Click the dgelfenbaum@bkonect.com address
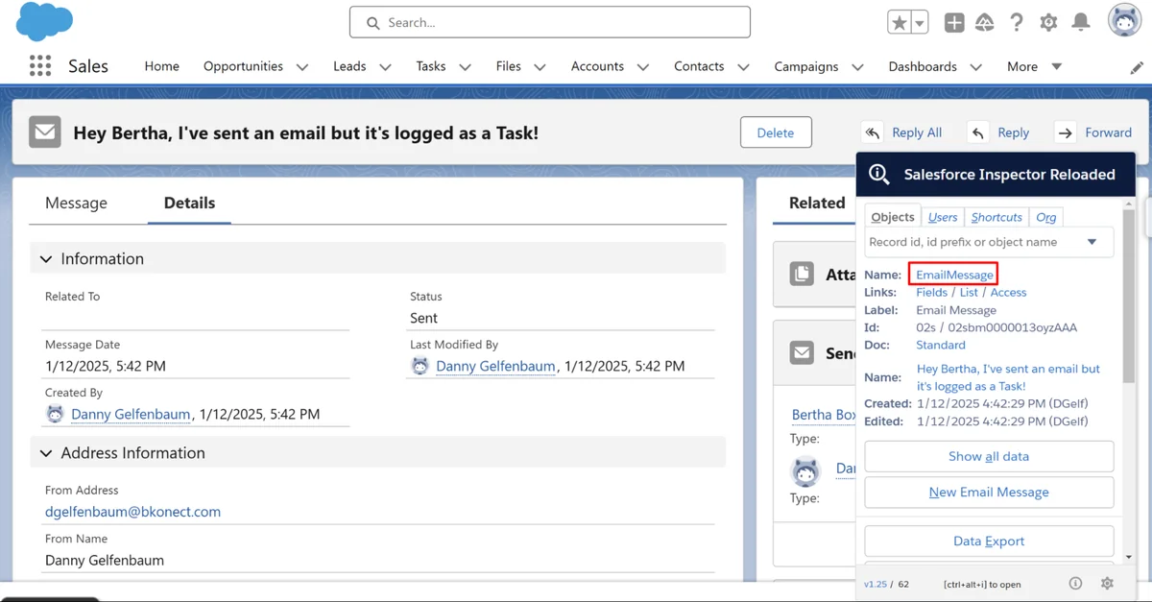This screenshot has height=602, width=1152. (132, 512)
